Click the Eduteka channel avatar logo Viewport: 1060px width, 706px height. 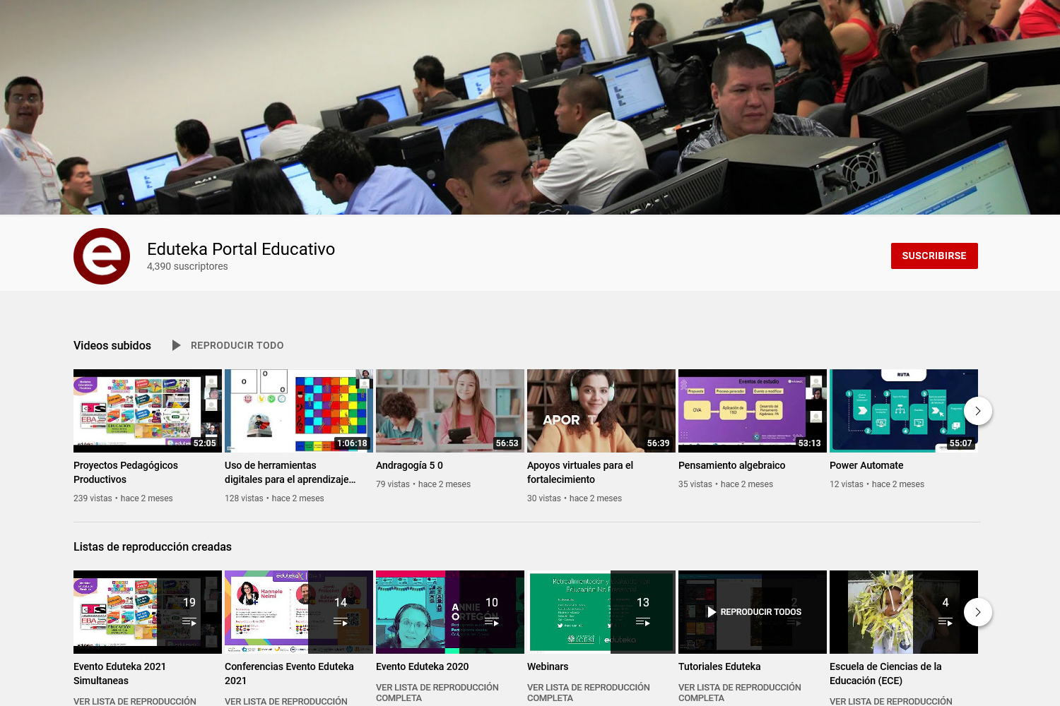[x=102, y=256]
